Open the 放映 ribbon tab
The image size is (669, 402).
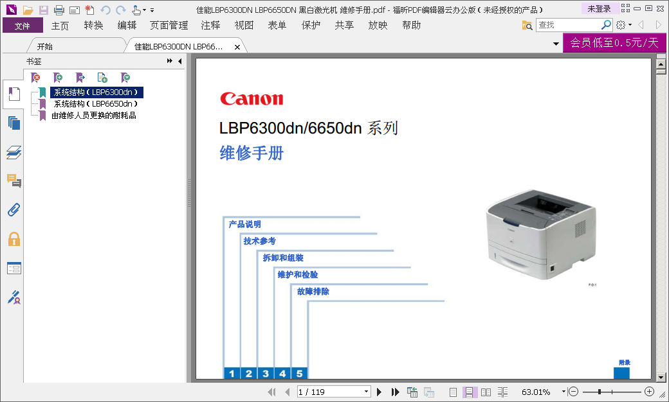pos(378,26)
